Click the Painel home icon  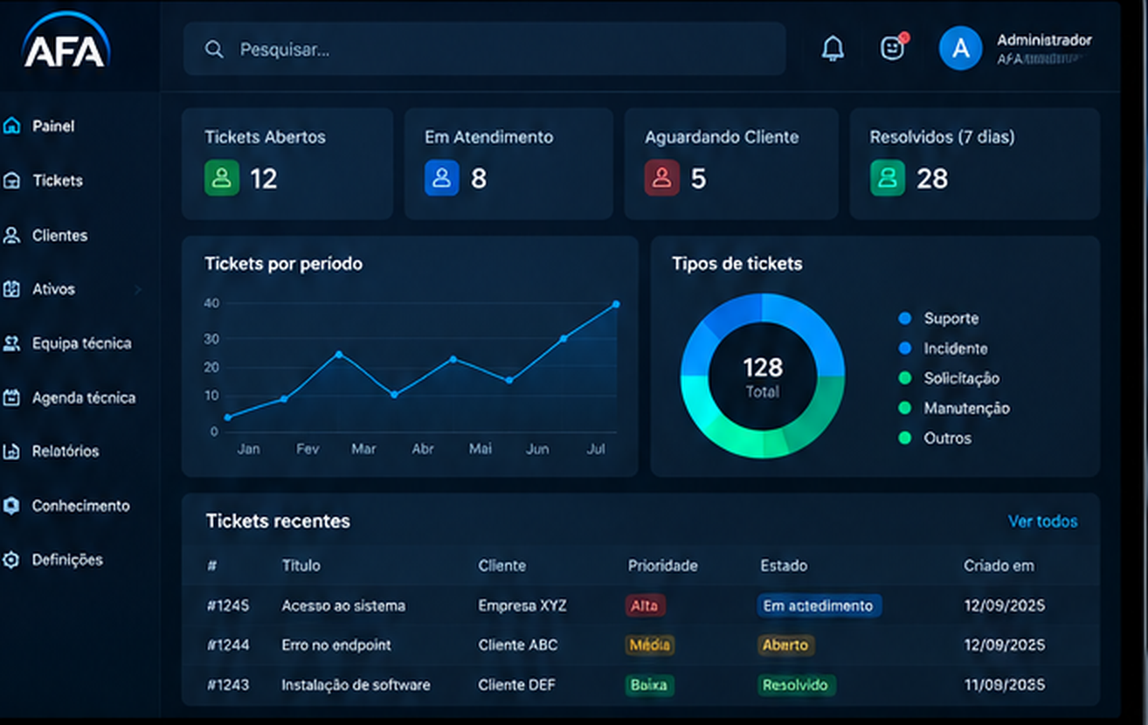11,126
